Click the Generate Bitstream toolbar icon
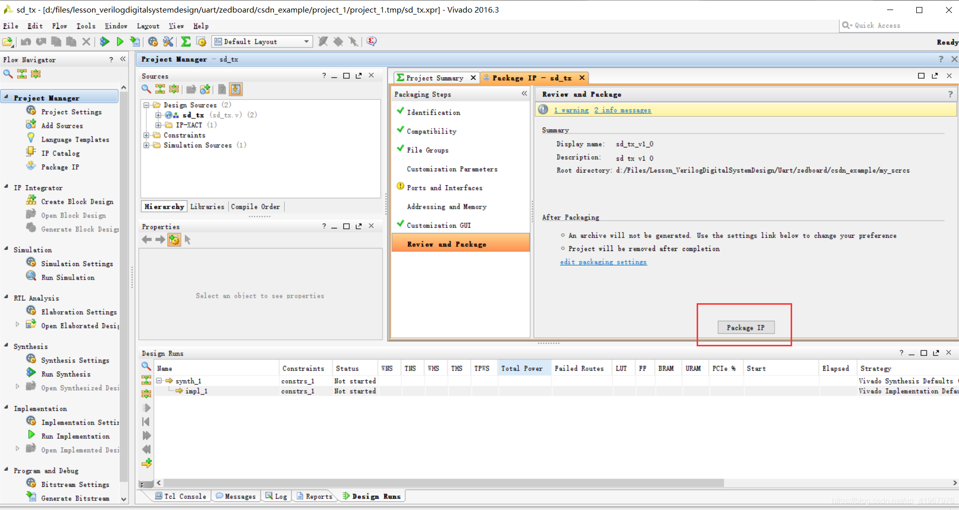This screenshot has width=959, height=510. 135,42
